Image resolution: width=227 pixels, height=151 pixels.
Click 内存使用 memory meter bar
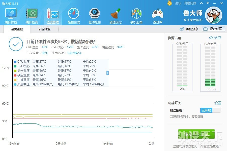210,66
